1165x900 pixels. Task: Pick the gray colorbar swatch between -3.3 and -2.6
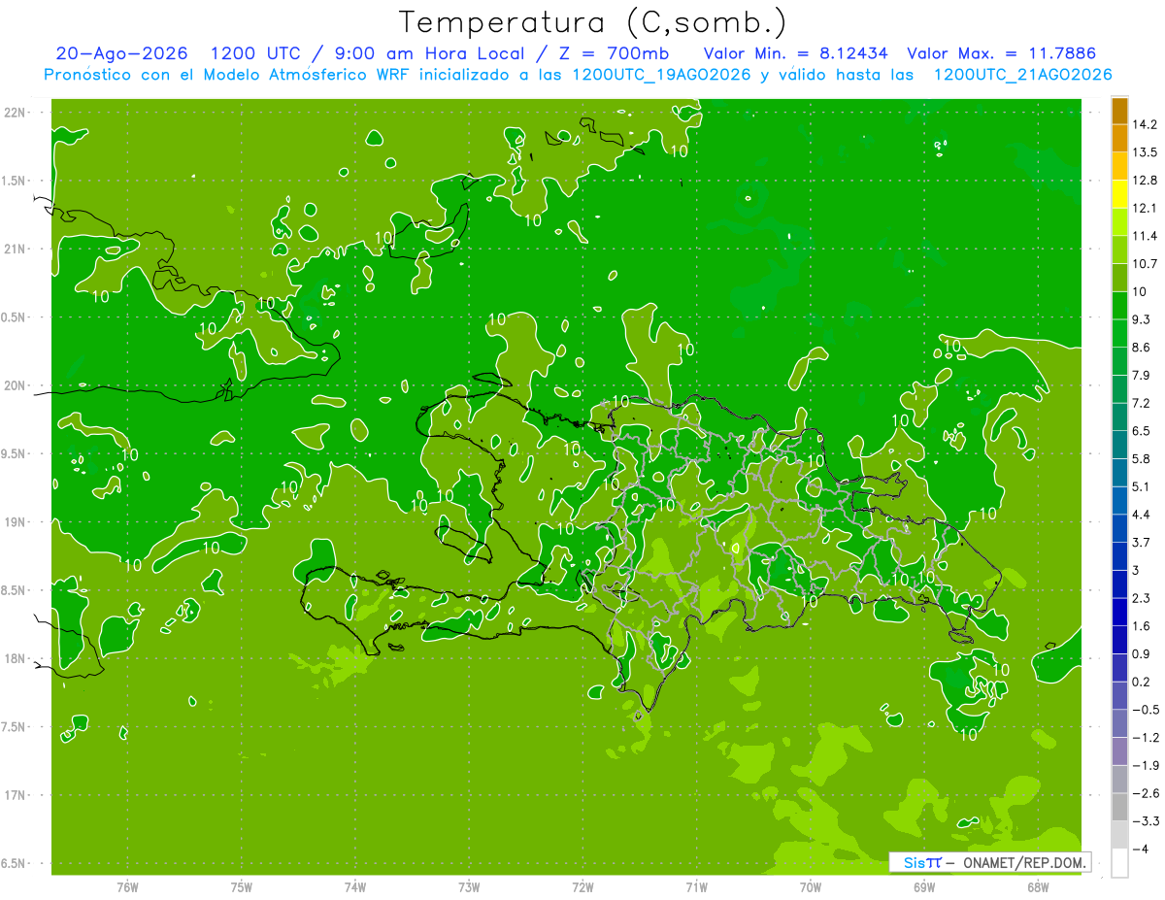[1119, 807]
